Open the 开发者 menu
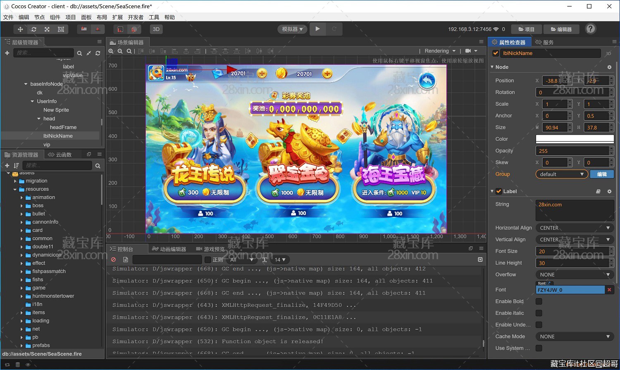The height and width of the screenshot is (370, 620). (x=136, y=17)
